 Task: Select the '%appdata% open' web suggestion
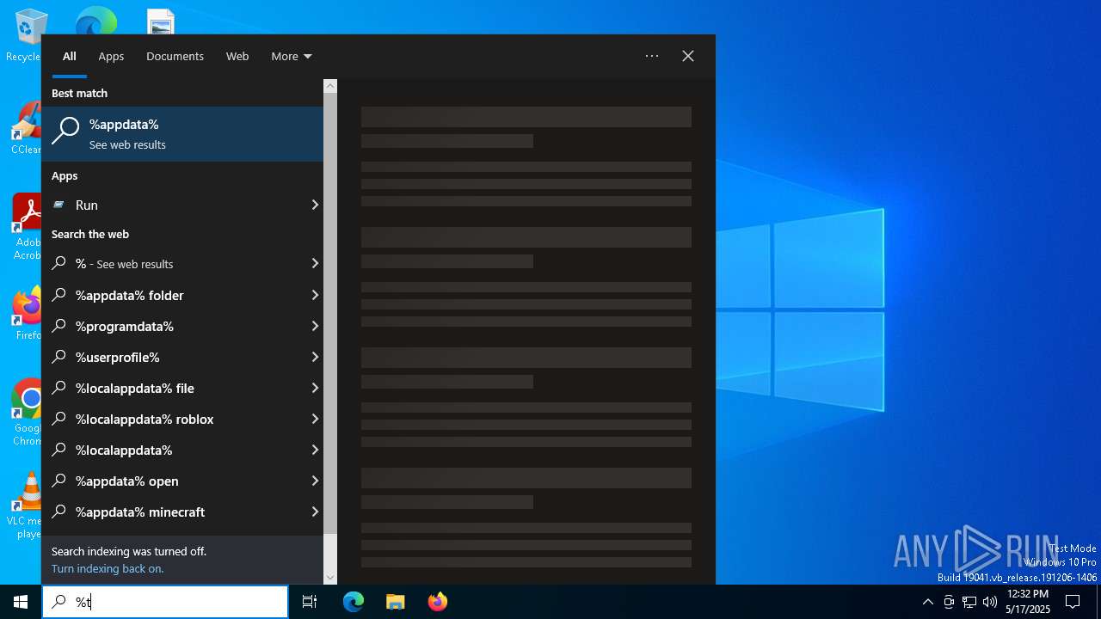point(175,481)
